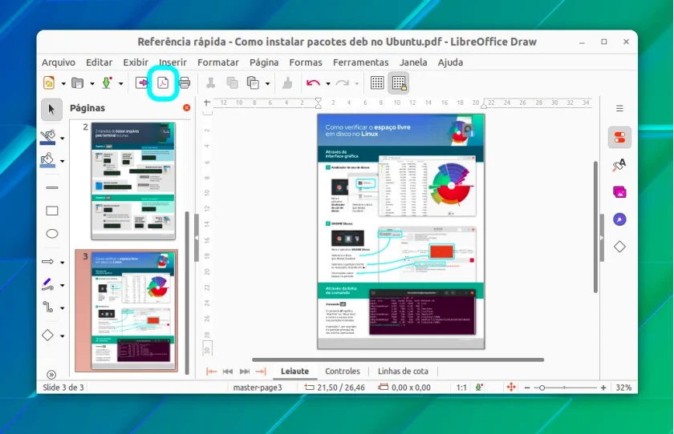Open the Navigator sidebar deck
674x434 pixels.
click(x=619, y=219)
